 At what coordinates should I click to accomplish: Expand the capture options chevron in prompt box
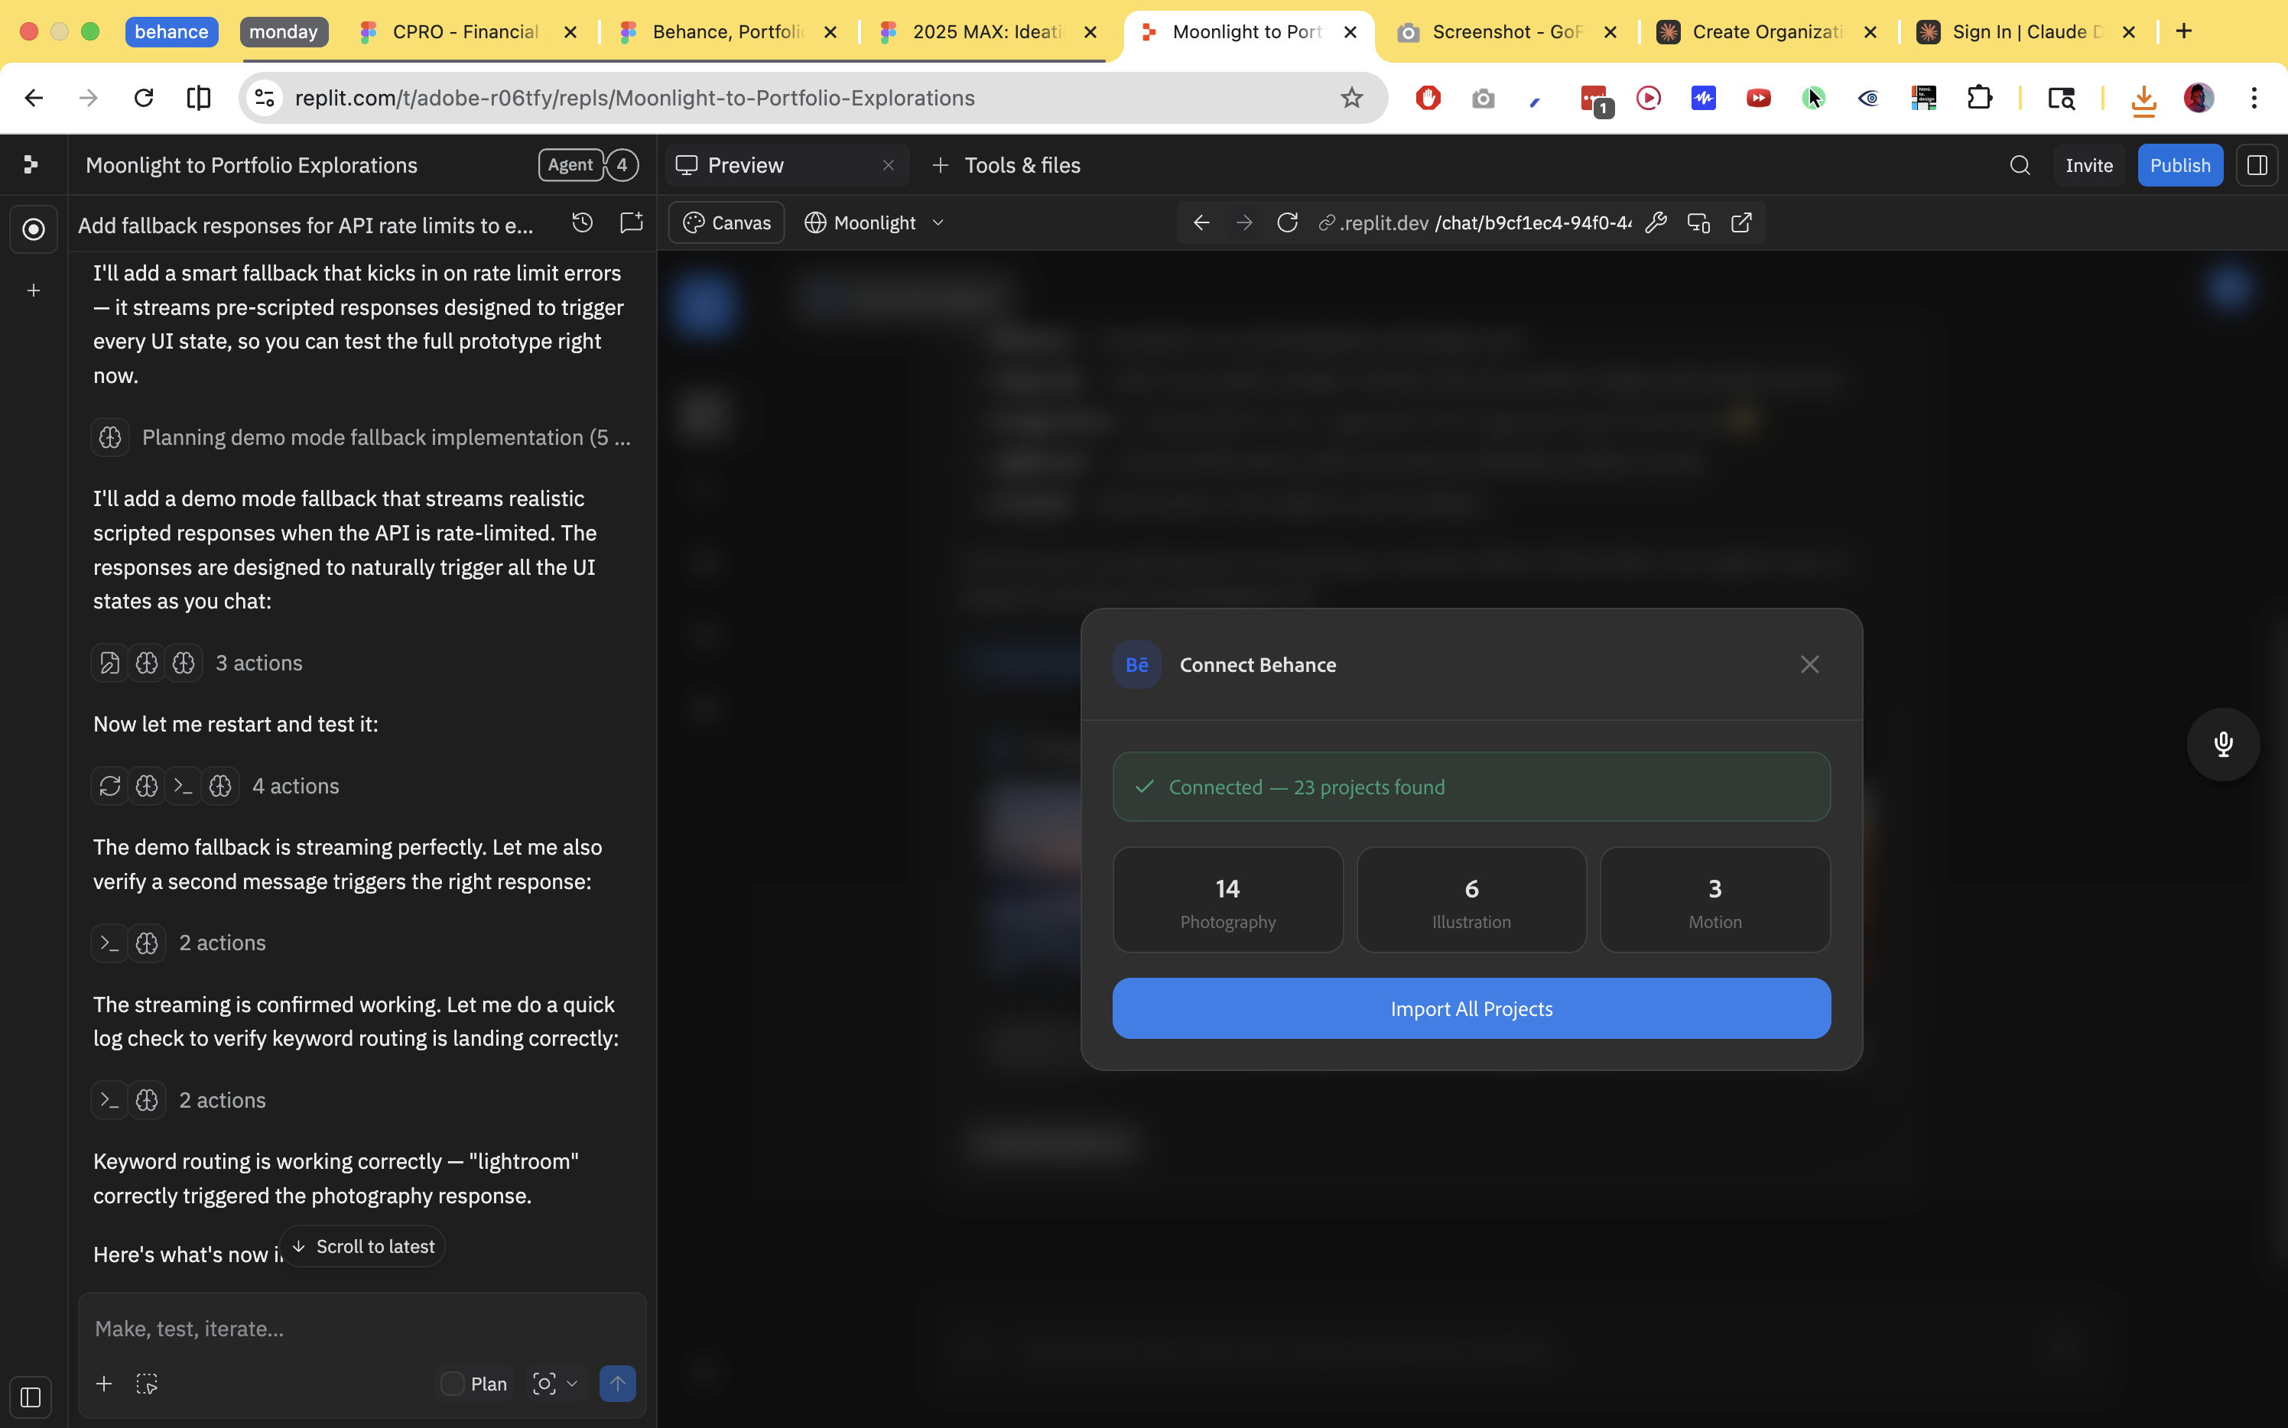[571, 1384]
